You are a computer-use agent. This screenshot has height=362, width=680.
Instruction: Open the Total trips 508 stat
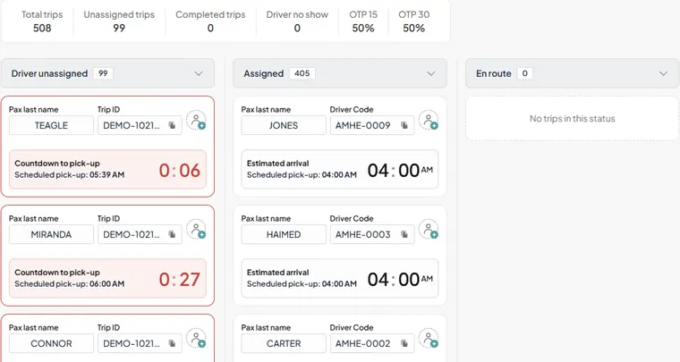pyautogui.click(x=42, y=21)
